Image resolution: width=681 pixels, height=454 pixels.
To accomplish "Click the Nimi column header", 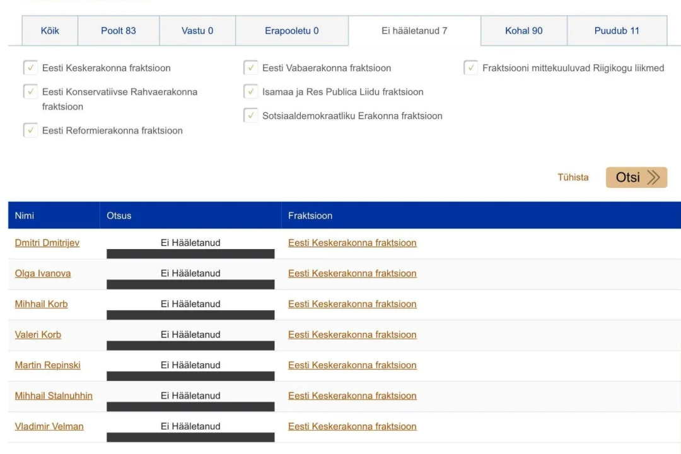I will (x=25, y=216).
